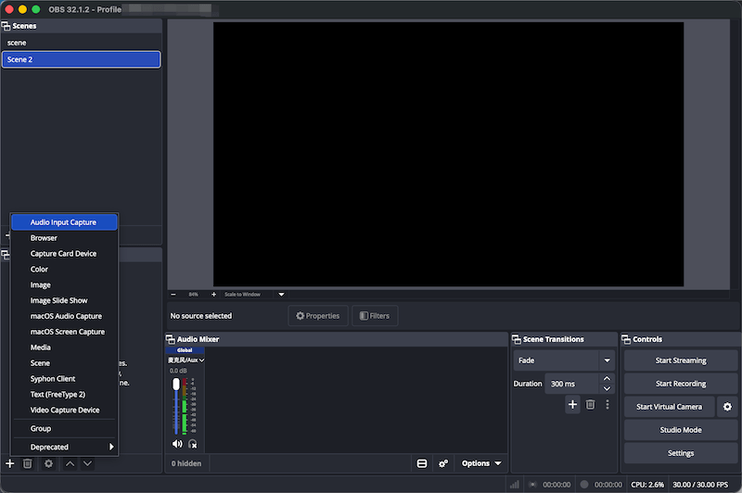The width and height of the screenshot is (742, 493).
Task: Click the network signal bars status icon
Action: 515,485
